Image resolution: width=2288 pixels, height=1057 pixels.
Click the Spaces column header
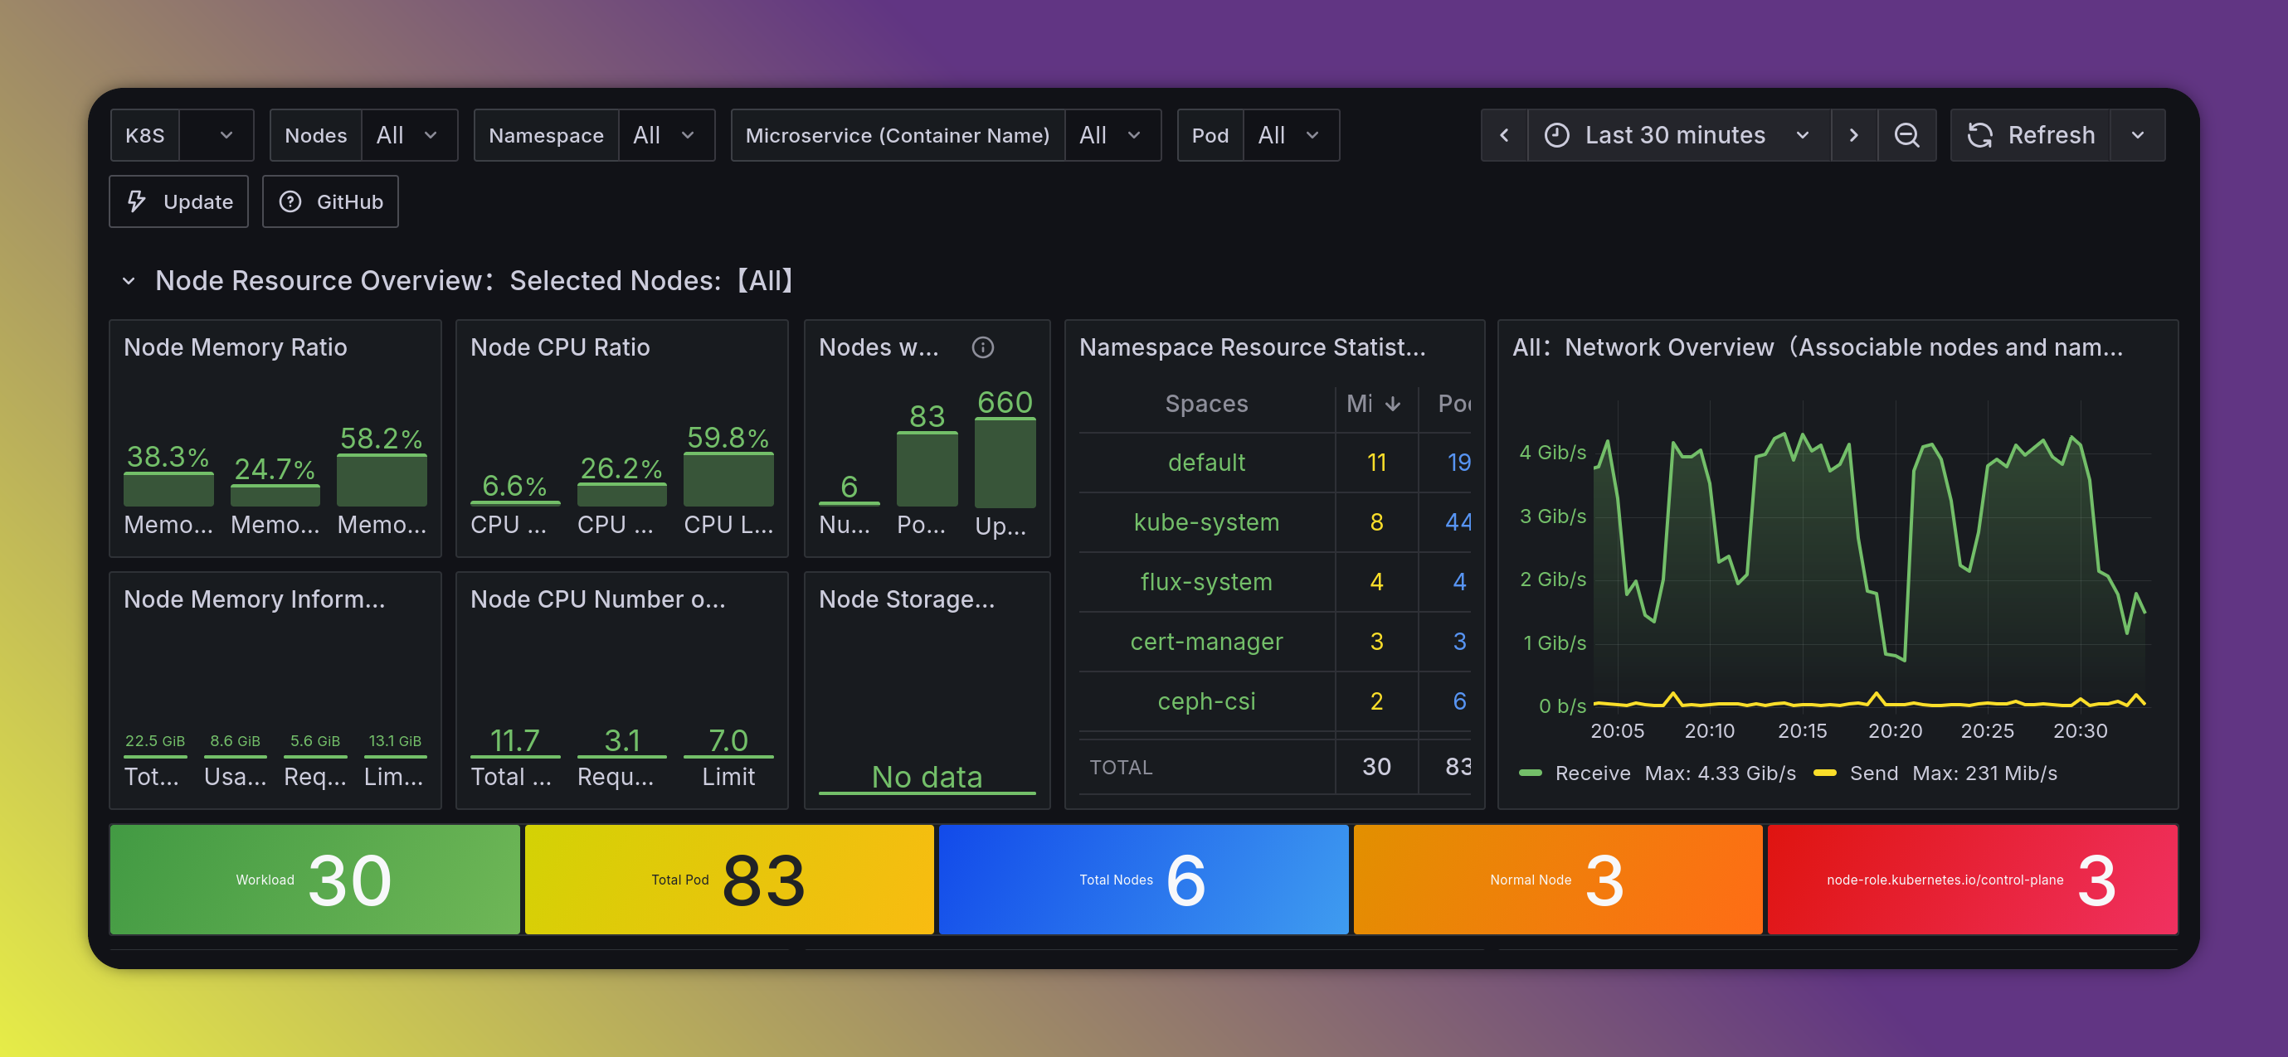pyautogui.click(x=1206, y=404)
